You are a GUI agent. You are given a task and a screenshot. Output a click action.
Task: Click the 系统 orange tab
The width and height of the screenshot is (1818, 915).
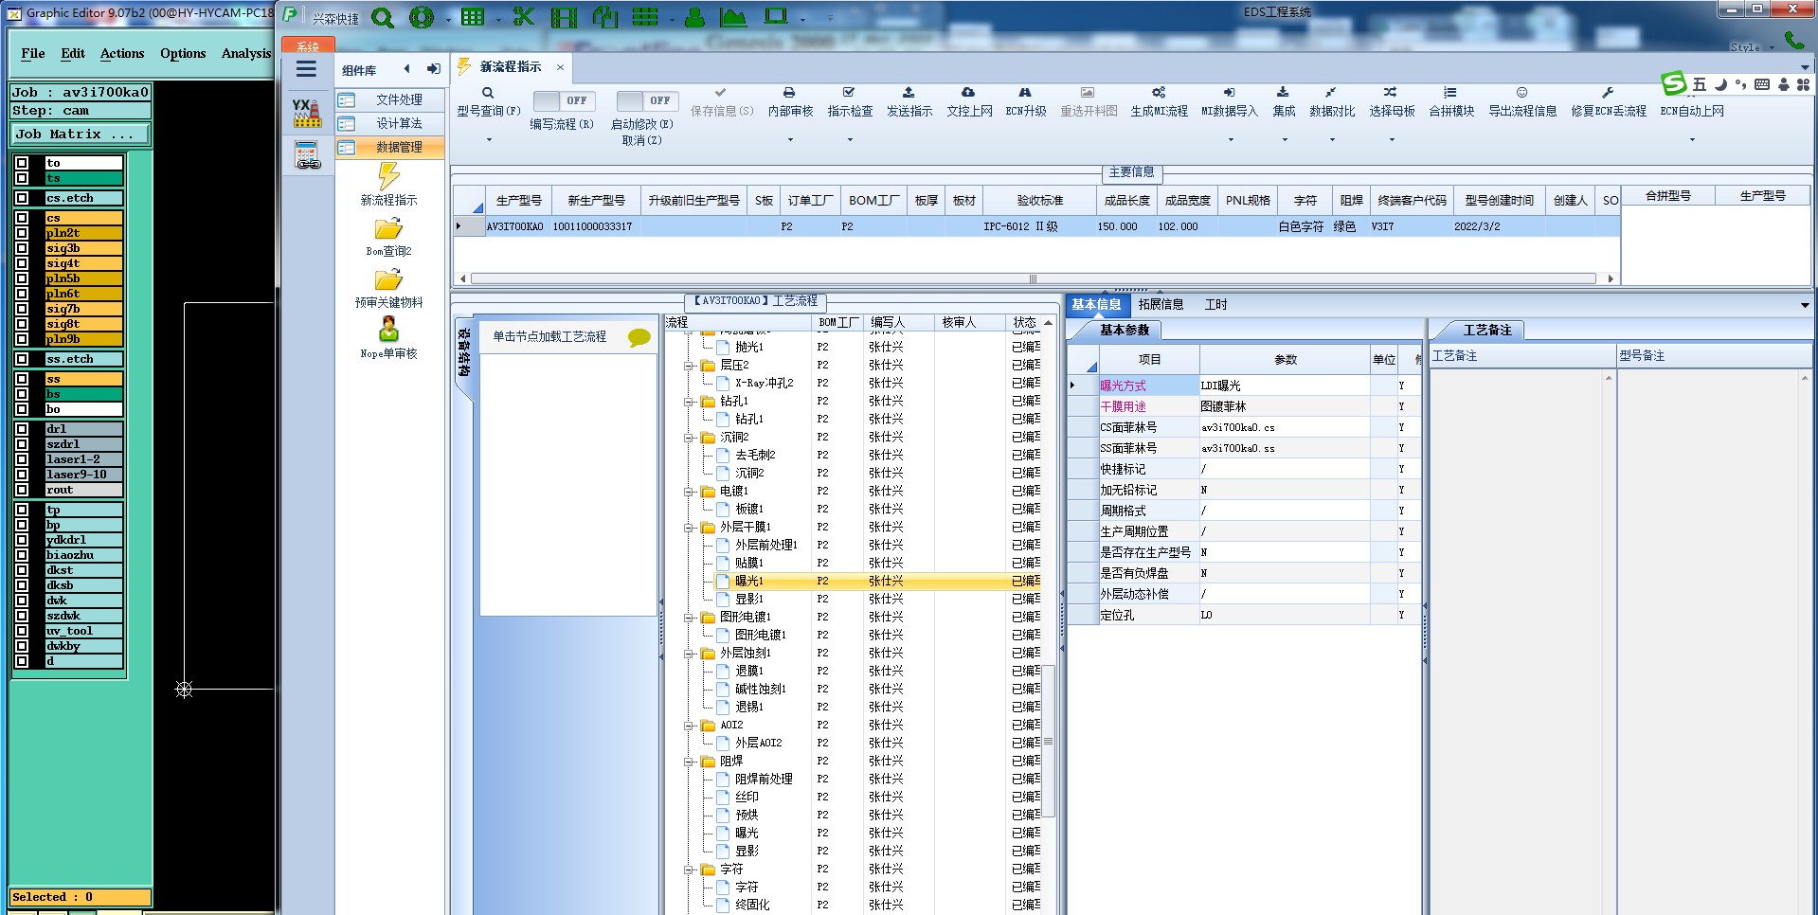coord(308,45)
